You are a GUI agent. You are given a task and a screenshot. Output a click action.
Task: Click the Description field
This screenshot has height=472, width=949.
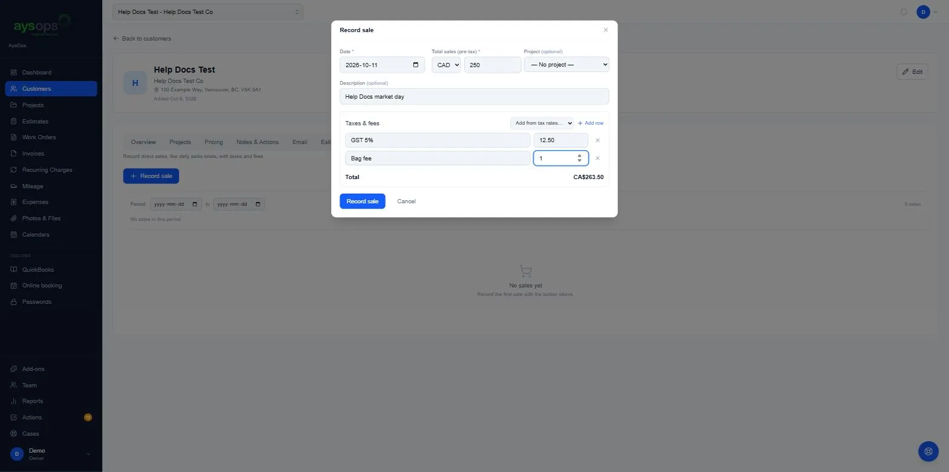(x=475, y=96)
